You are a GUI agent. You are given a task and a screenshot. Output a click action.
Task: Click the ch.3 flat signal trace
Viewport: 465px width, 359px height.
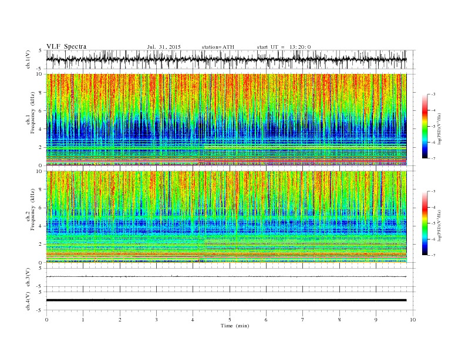pos(226,276)
